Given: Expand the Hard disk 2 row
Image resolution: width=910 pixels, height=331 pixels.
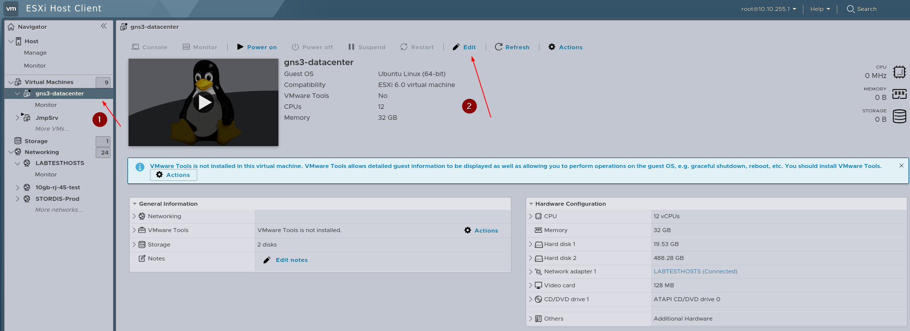Looking at the screenshot, I should [530, 258].
